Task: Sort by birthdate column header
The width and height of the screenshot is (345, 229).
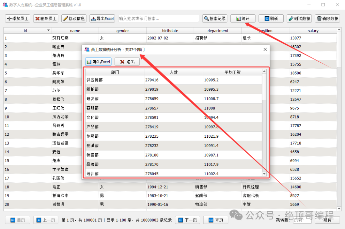Action: [x=170, y=31]
